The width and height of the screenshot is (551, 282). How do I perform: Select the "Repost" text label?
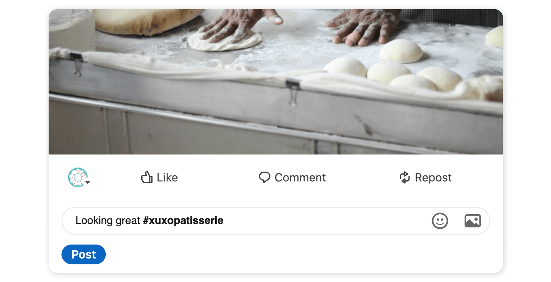(433, 177)
